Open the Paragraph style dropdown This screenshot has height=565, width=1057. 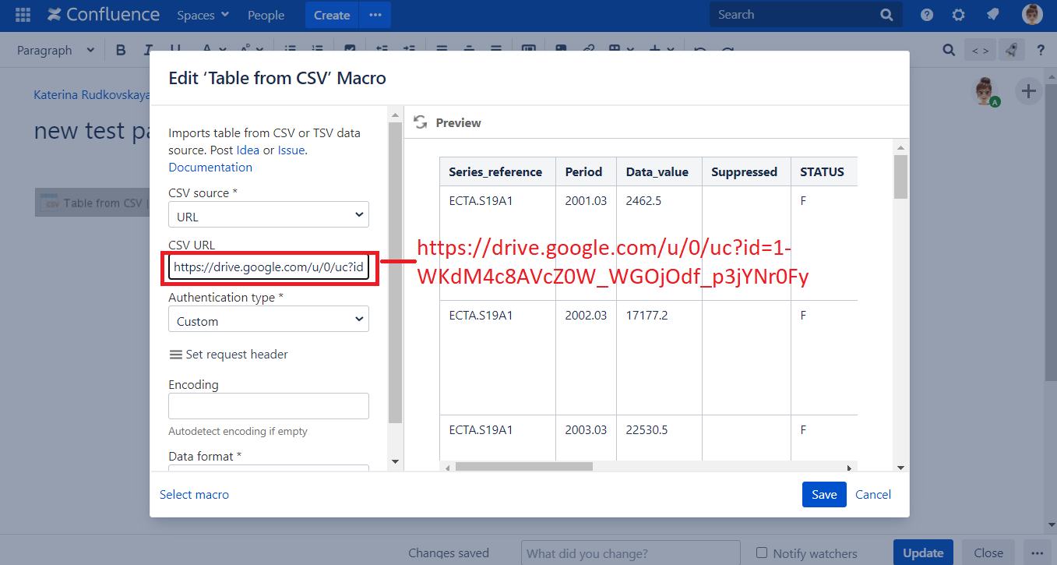click(x=55, y=51)
